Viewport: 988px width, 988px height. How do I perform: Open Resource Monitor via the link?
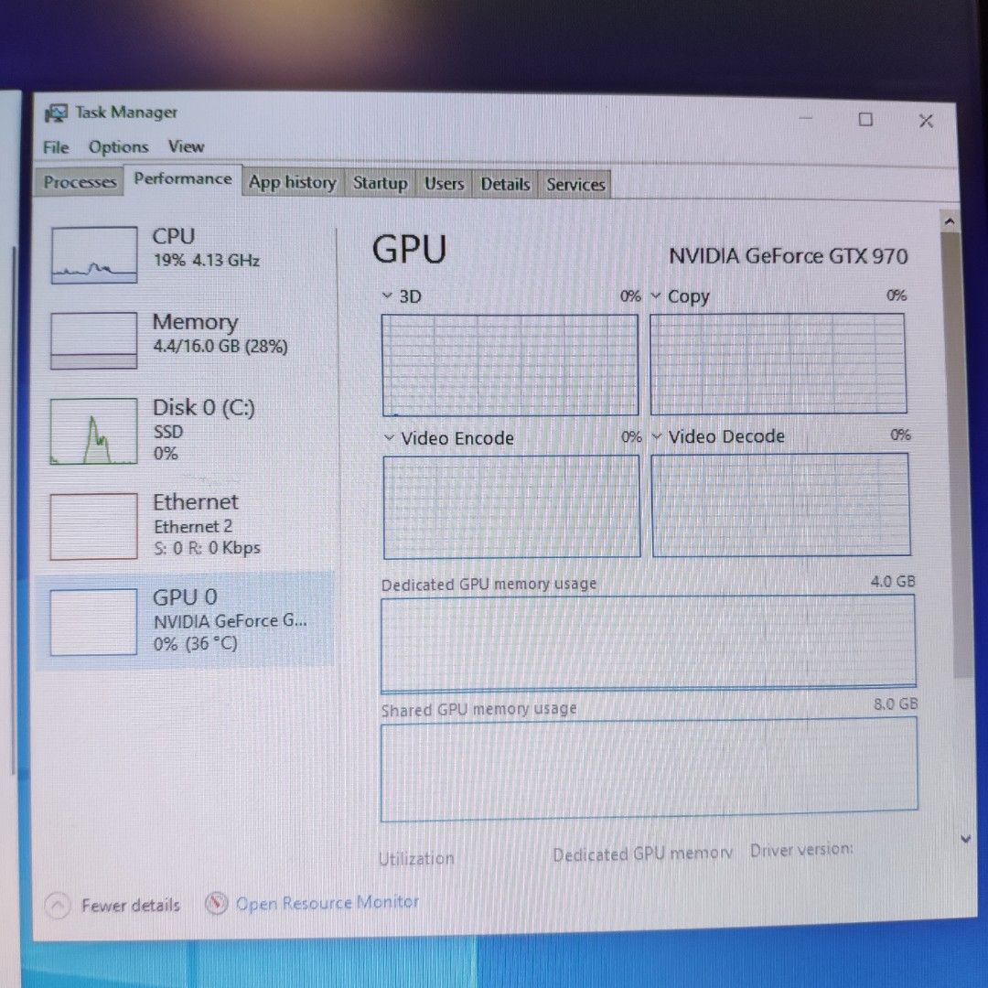tap(325, 903)
